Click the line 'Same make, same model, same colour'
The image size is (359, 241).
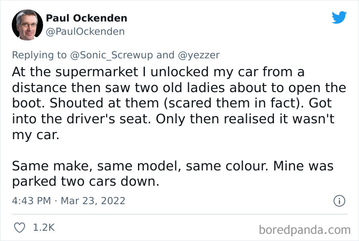(x=172, y=166)
